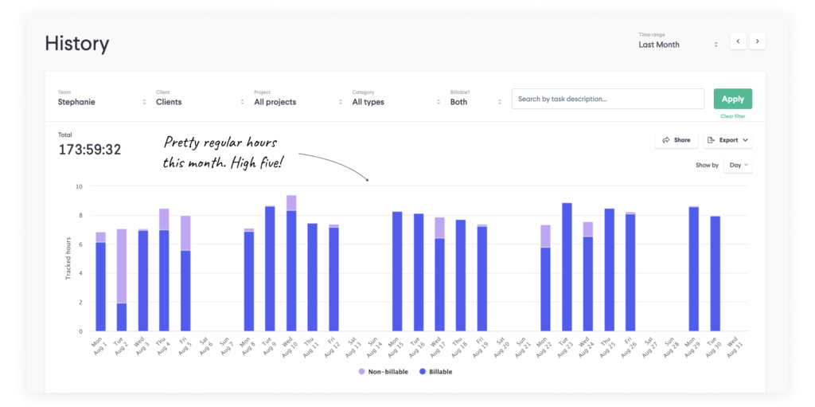Click the Share arrow icon
Image resolution: width=815 pixels, height=407 pixels.
pos(666,140)
